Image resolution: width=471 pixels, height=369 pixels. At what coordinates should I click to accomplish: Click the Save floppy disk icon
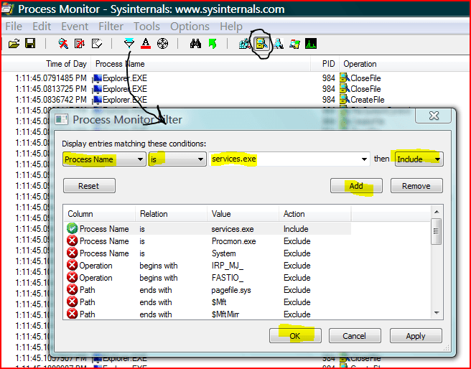[30, 44]
